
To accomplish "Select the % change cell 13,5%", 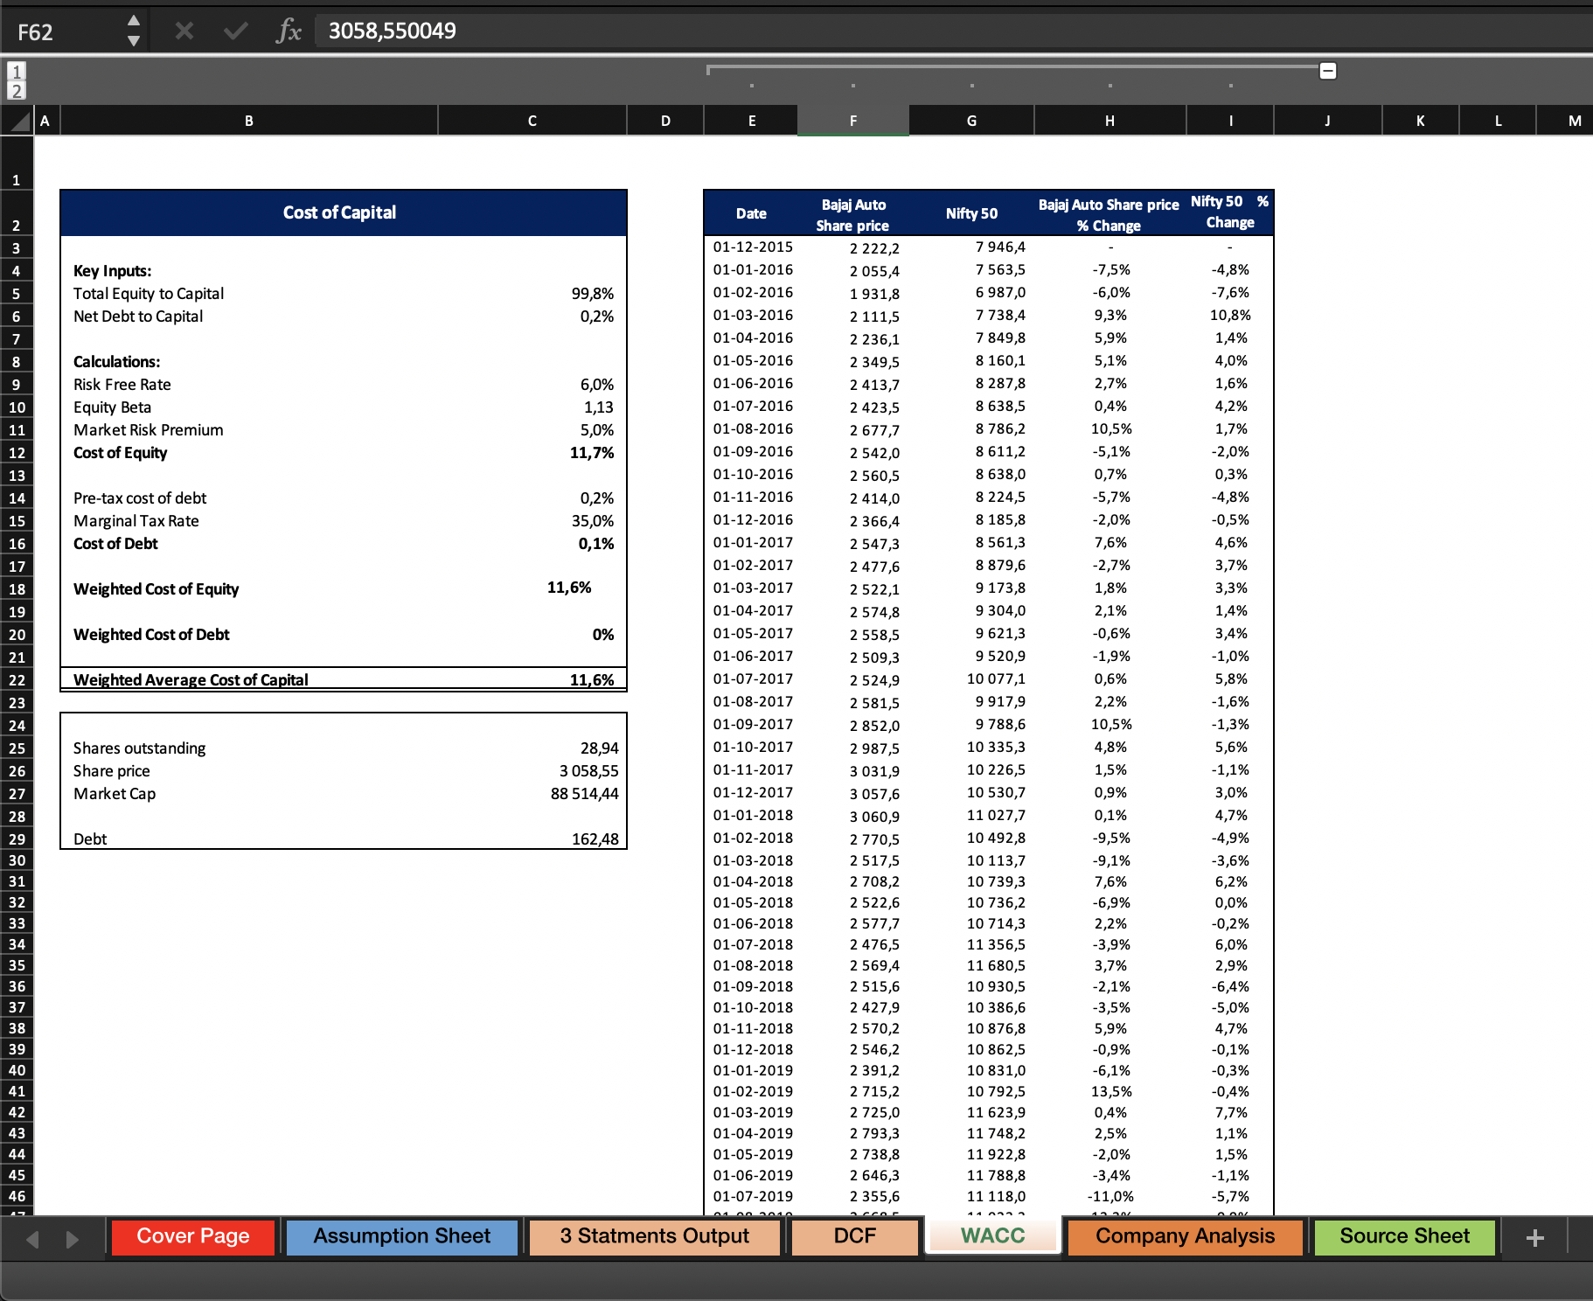I will click(1113, 1092).
